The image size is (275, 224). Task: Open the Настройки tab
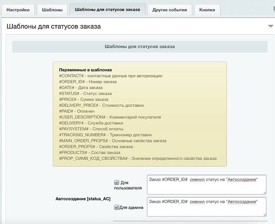coord(18,10)
